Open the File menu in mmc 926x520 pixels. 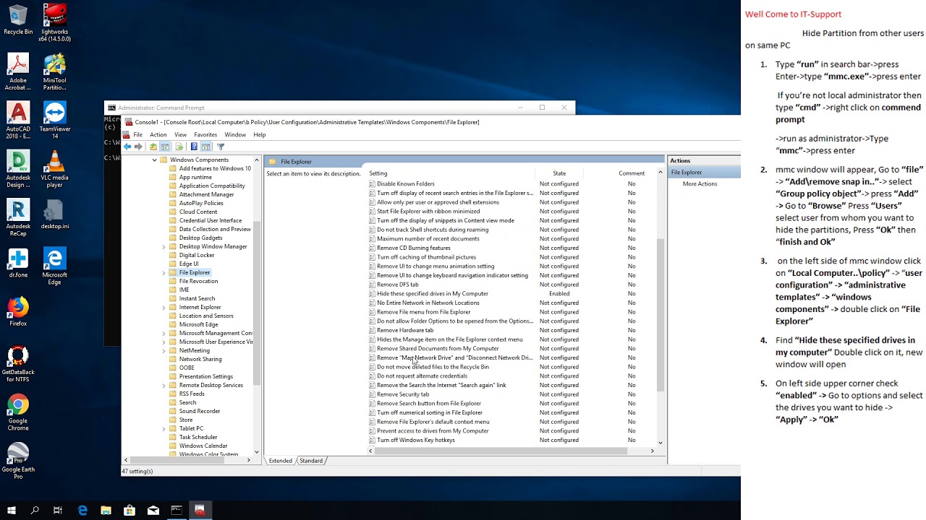tap(137, 134)
